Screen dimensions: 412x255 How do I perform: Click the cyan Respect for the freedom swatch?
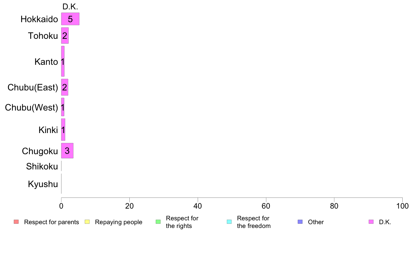(229, 222)
